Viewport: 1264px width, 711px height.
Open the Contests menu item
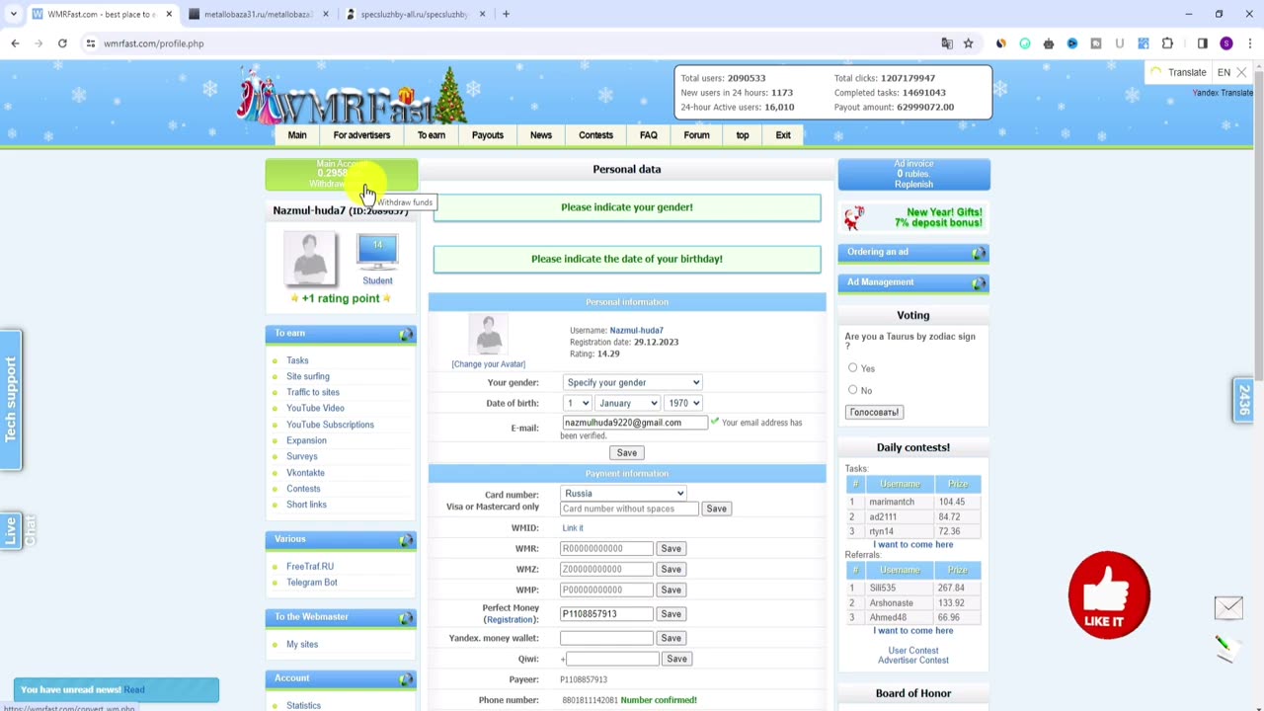[x=595, y=135]
